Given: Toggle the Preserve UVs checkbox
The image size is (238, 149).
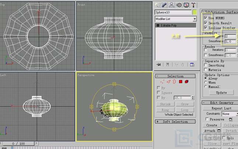Looking at the screenshot, I should tap(207, 119).
